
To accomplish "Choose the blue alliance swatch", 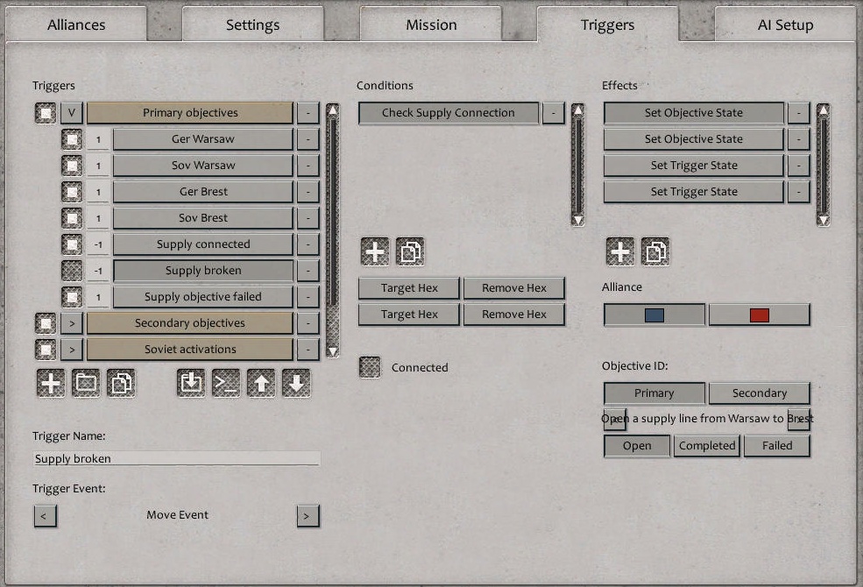I will [x=654, y=315].
